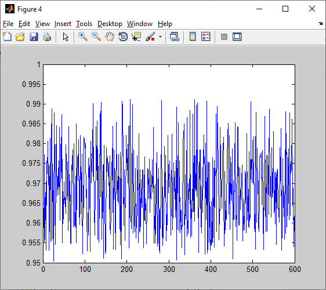This screenshot has width=326, height=290.
Task: Print the figure using the printer icon
Action: (x=47, y=37)
